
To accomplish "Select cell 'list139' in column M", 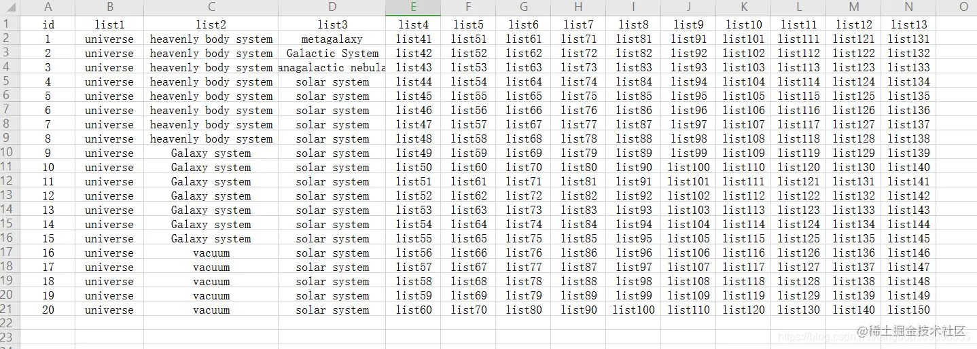I will point(853,295).
